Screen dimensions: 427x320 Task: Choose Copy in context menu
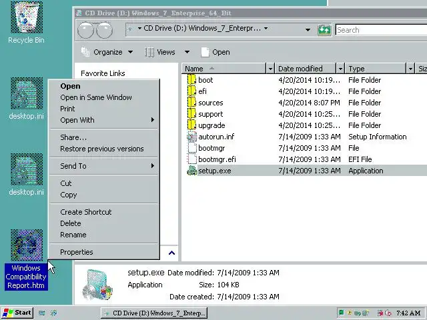104,195
